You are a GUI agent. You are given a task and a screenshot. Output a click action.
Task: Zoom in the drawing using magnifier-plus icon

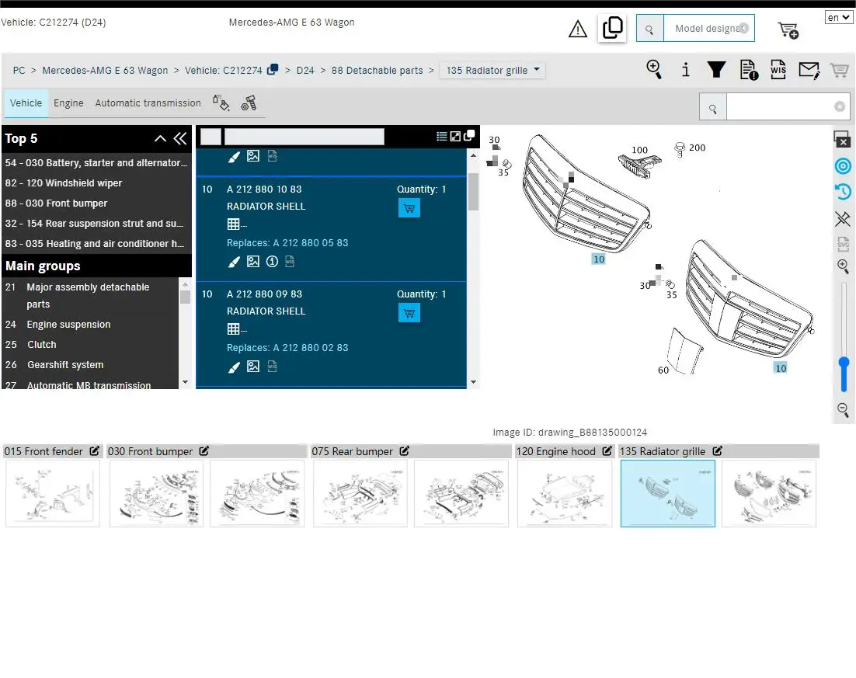(x=843, y=266)
